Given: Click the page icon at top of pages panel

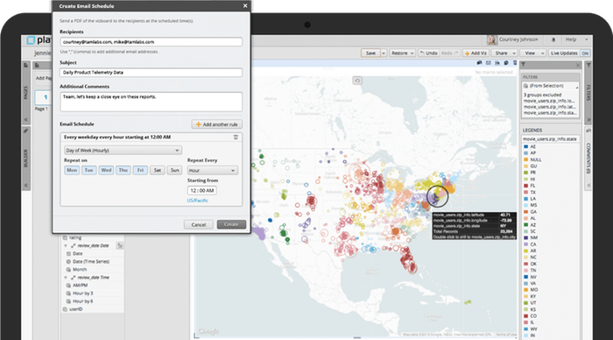Looking at the screenshot, I should pyautogui.click(x=37, y=66).
